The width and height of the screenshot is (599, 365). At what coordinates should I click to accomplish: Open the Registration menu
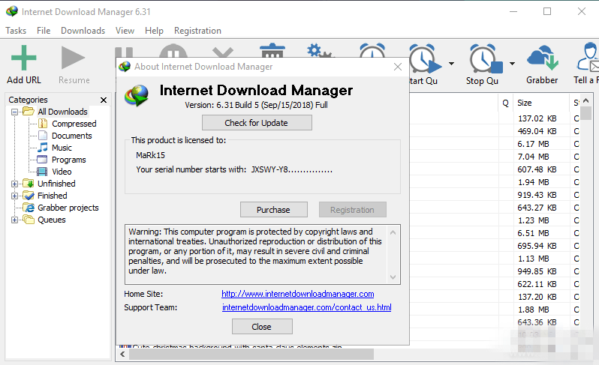(197, 31)
